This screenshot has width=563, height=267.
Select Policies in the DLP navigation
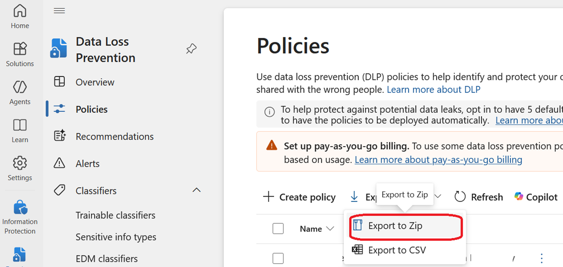(x=92, y=109)
